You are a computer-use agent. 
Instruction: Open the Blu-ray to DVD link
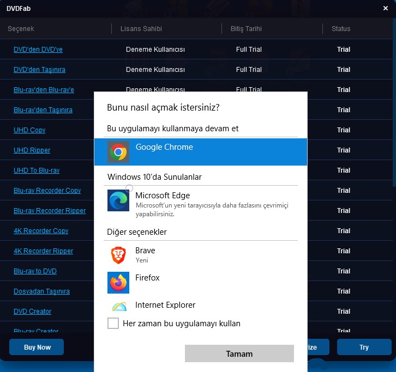(x=35, y=271)
